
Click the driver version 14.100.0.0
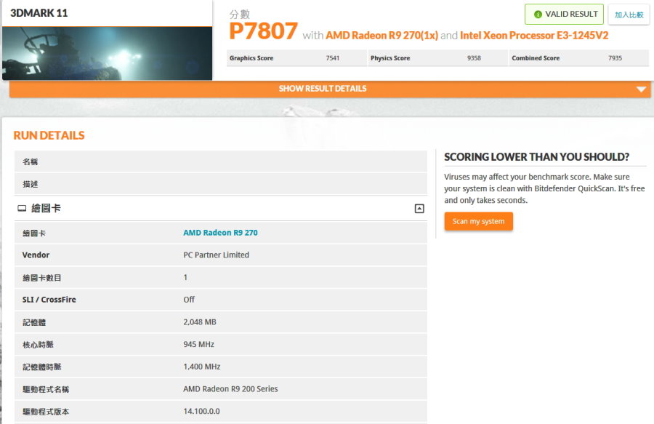pos(201,411)
